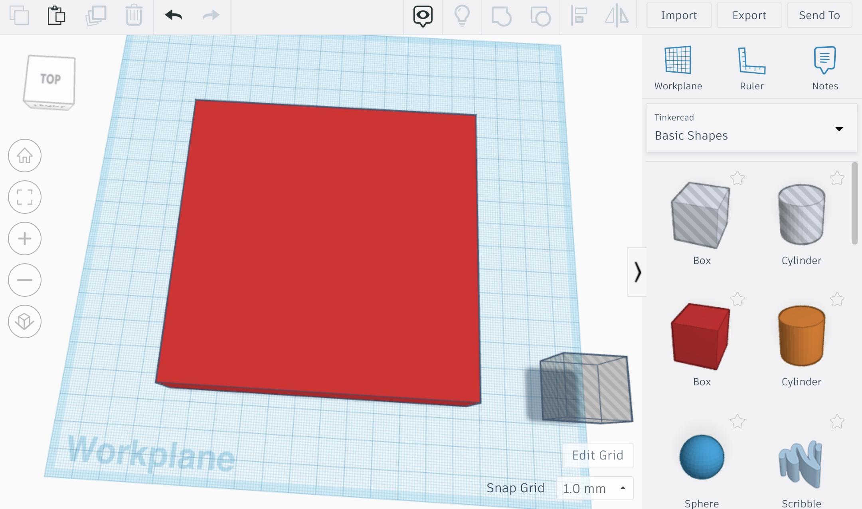Select the Import menu option
The width and height of the screenshot is (862, 509).
[x=679, y=15]
